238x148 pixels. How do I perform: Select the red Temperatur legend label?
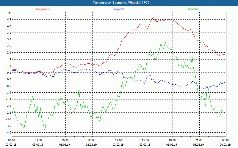pos(43,9)
